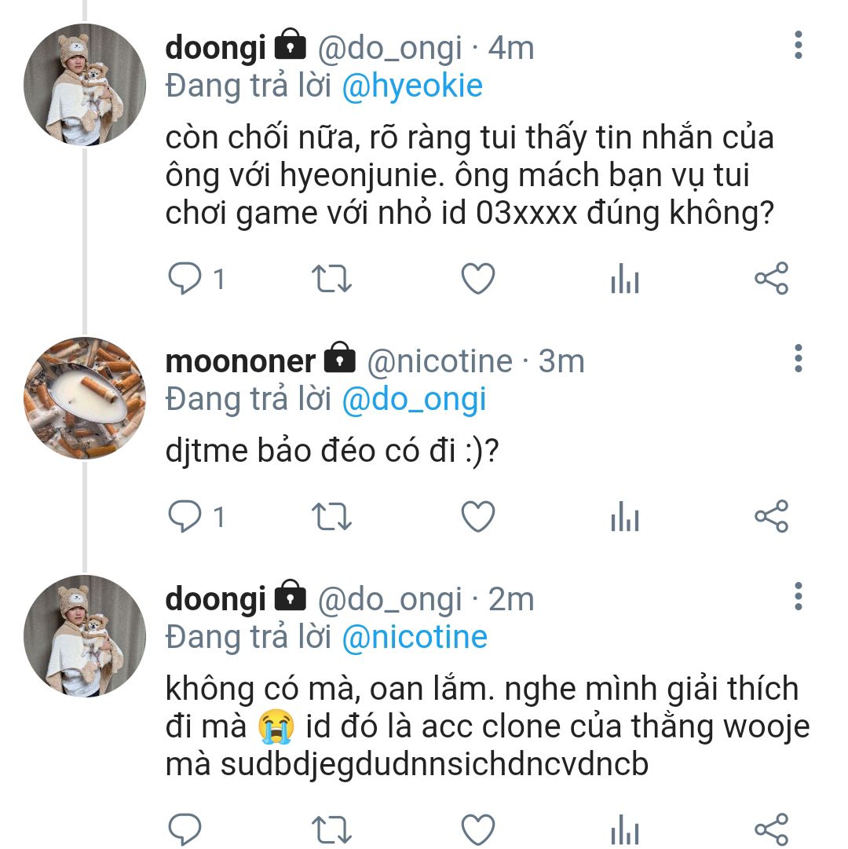Open doongi's avatar on the first tweet
Screen dimensions: 848x849
point(86,85)
